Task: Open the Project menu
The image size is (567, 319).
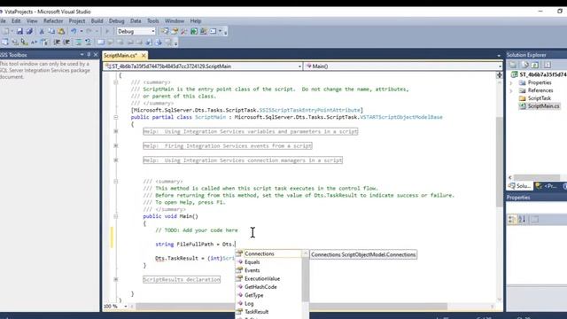Action: (77, 21)
